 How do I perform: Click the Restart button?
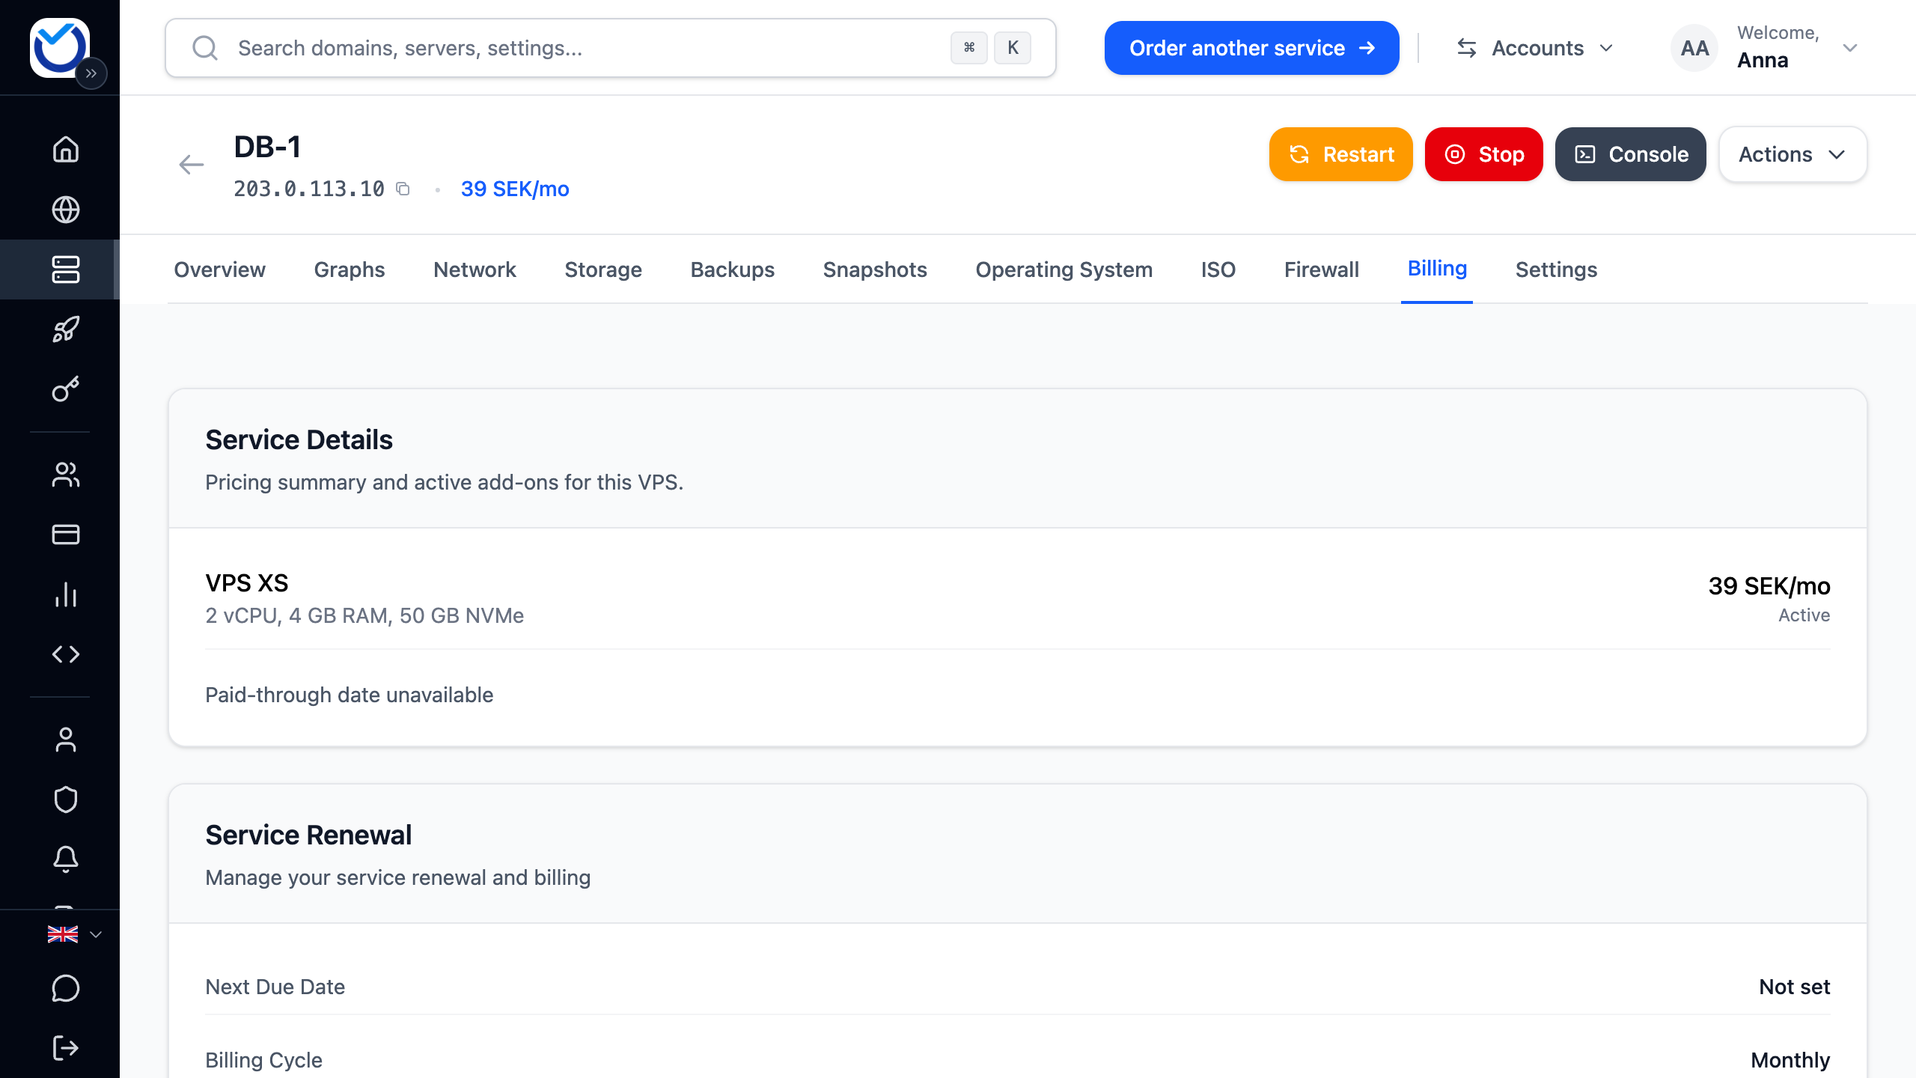point(1341,154)
